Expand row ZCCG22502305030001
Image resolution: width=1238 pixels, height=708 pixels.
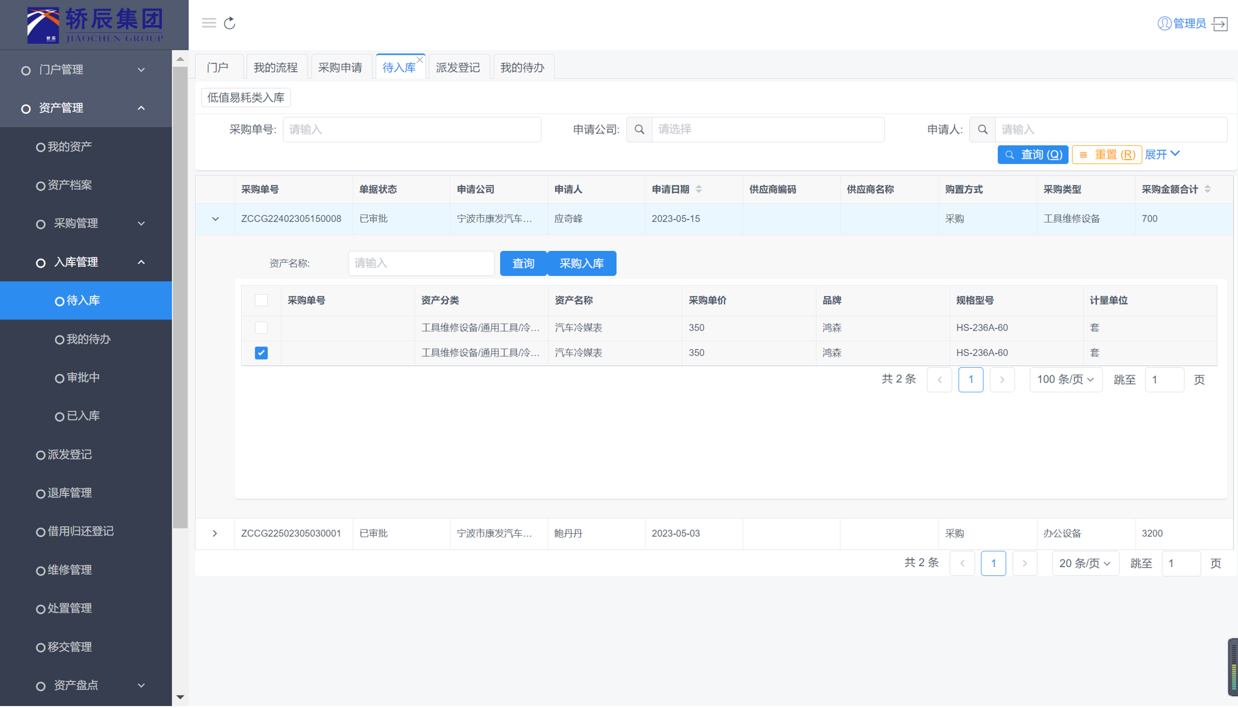pos(215,533)
